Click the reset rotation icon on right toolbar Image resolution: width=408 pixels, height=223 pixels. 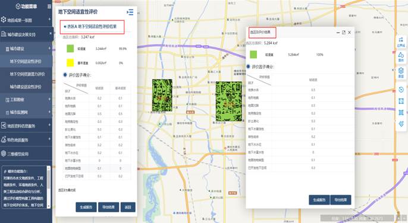[x=401, y=90]
